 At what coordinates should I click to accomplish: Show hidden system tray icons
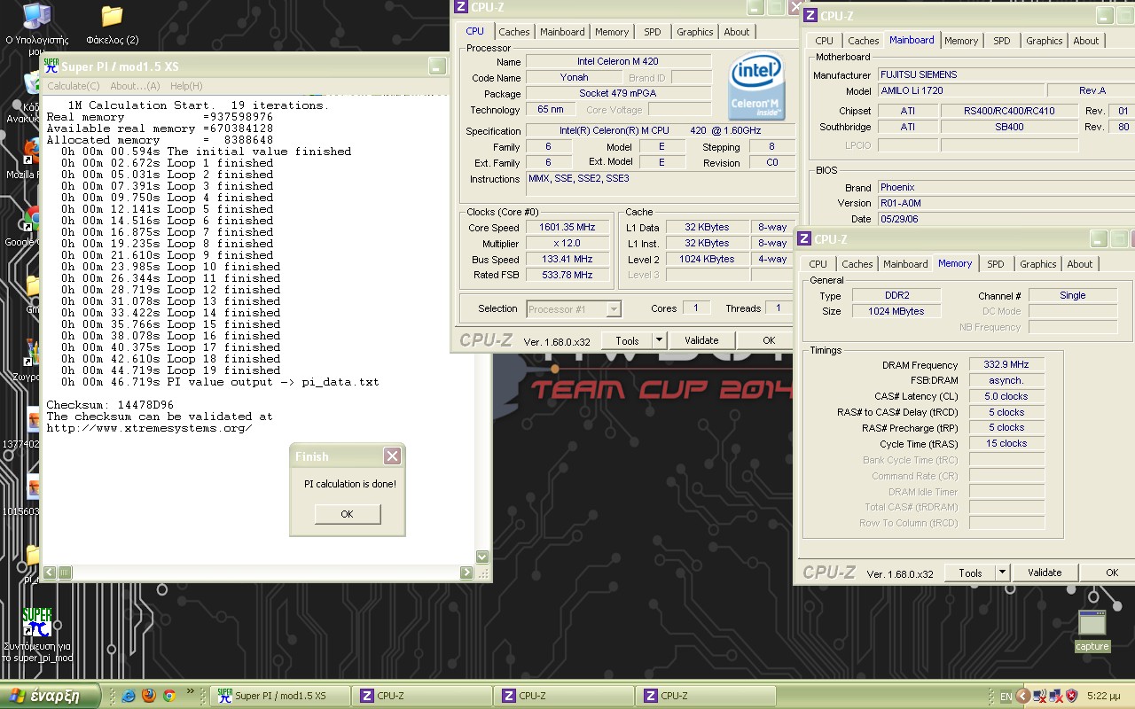(x=1022, y=697)
